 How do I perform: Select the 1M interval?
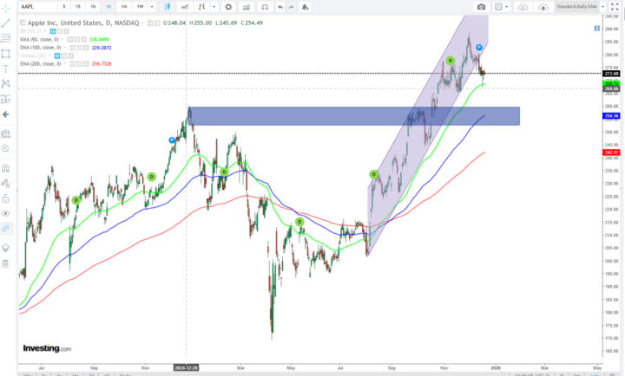point(124,7)
